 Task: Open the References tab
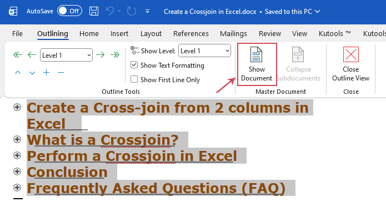coord(191,33)
